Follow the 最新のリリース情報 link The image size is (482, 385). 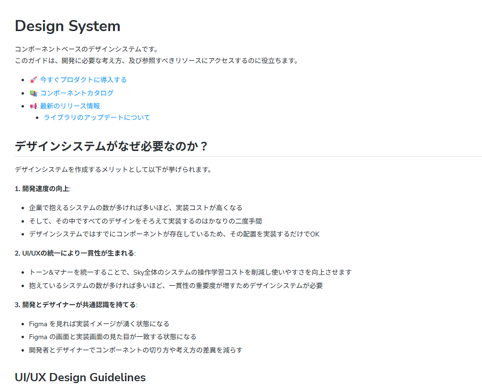70,106
